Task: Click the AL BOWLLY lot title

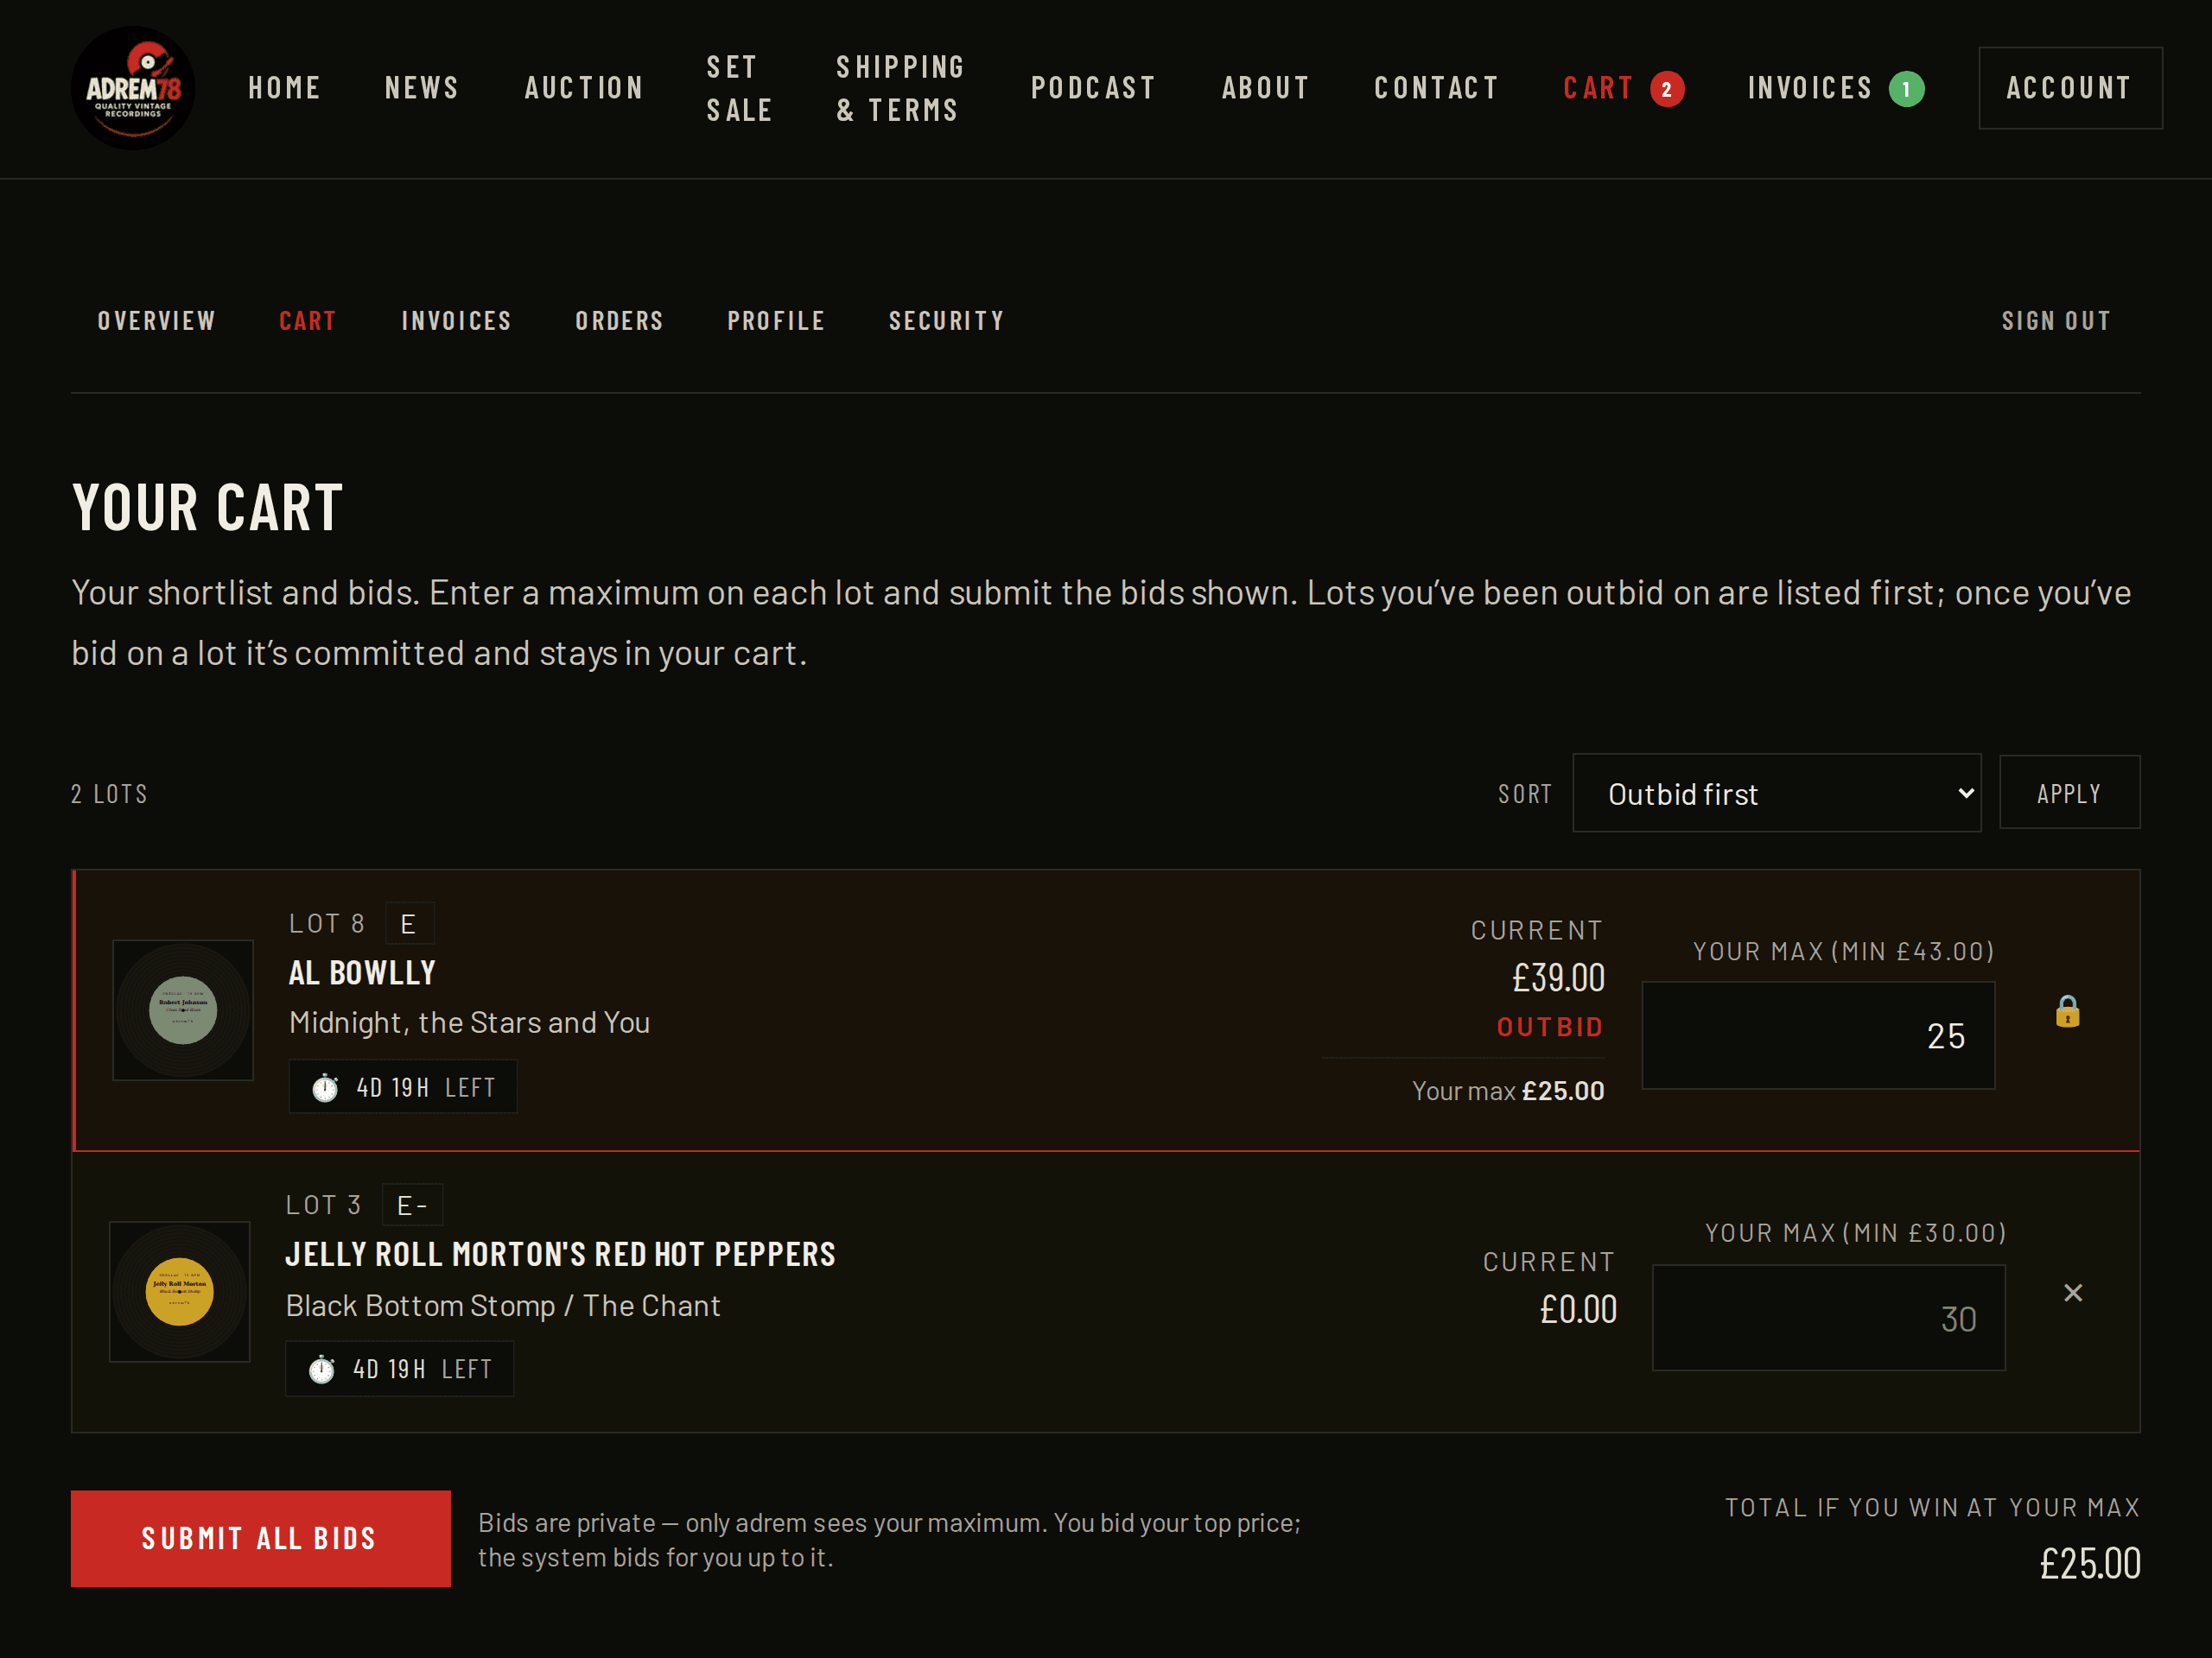Action: coord(362,973)
